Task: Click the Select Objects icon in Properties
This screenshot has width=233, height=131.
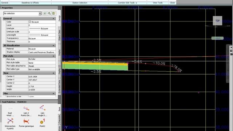Action: point(49,13)
